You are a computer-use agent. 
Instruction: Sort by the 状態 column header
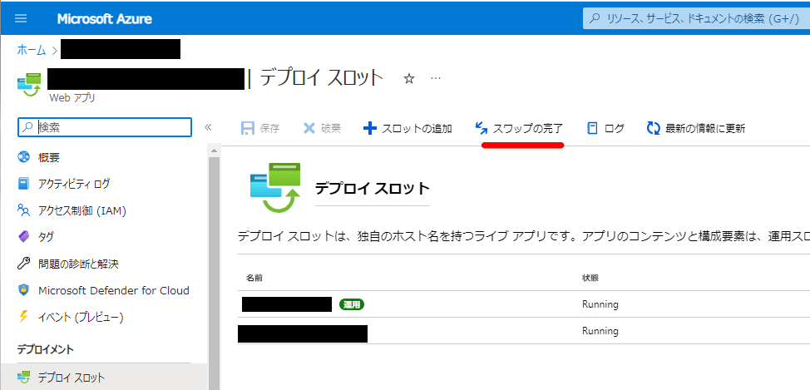[x=590, y=278]
